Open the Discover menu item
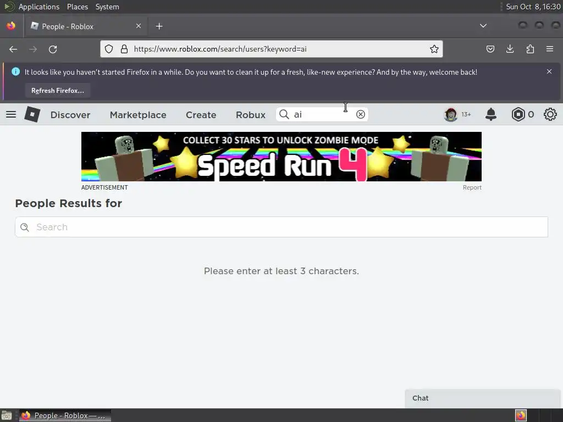This screenshot has width=563, height=422. (70, 115)
